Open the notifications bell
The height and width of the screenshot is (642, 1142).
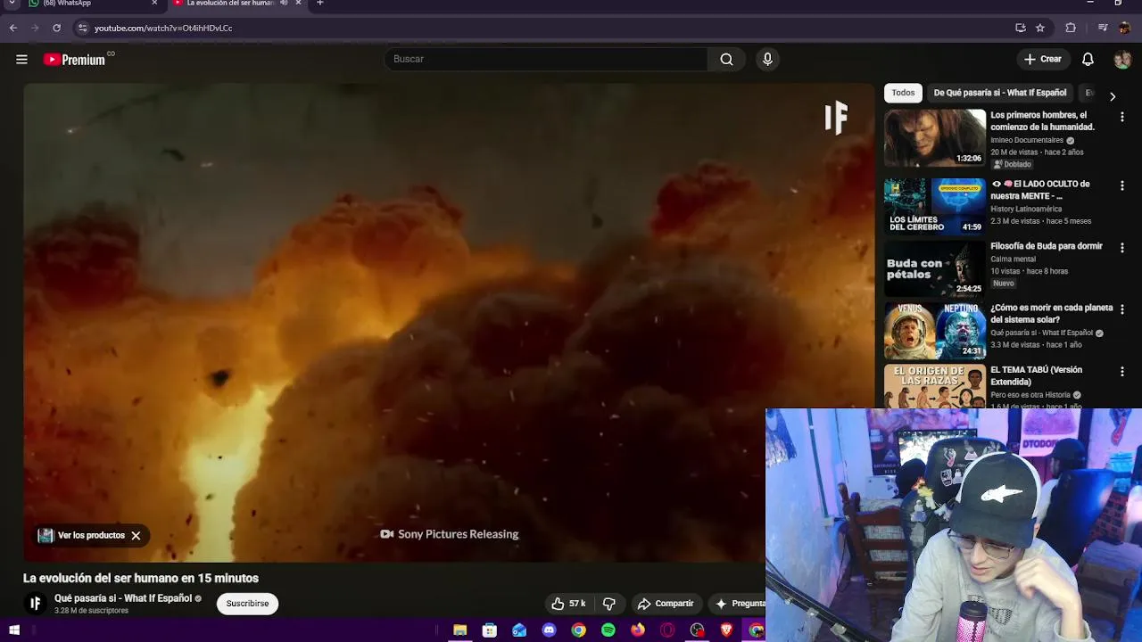1088,59
